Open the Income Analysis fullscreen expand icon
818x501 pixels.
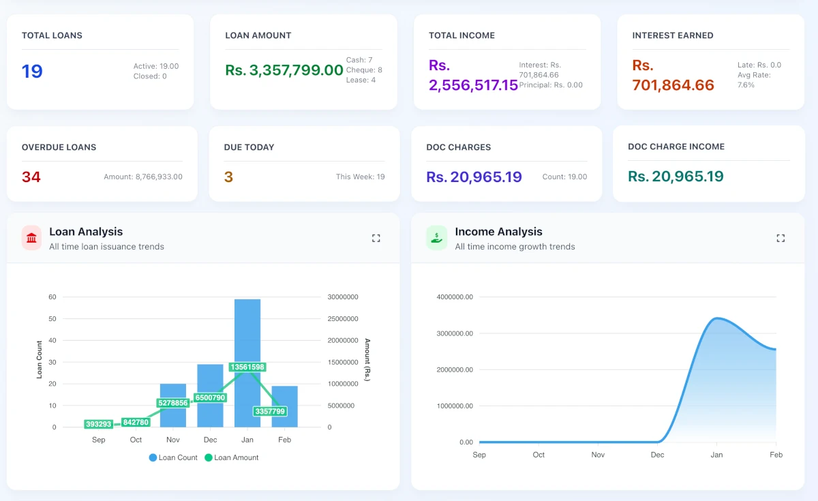(781, 238)
